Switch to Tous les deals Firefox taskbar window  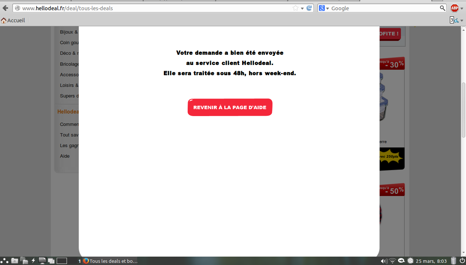coord(111,261)
